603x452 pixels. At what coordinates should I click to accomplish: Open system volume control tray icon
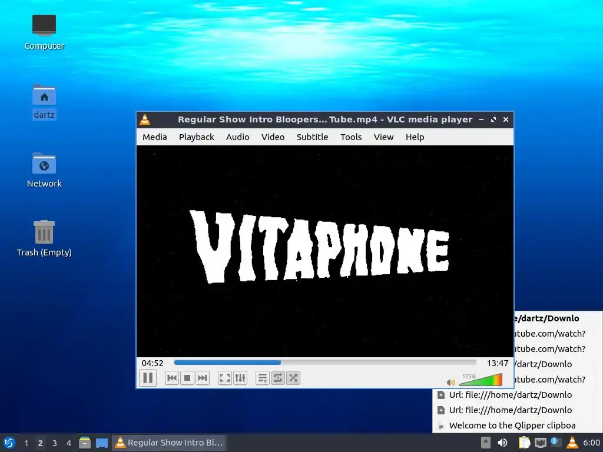[502, 443]
